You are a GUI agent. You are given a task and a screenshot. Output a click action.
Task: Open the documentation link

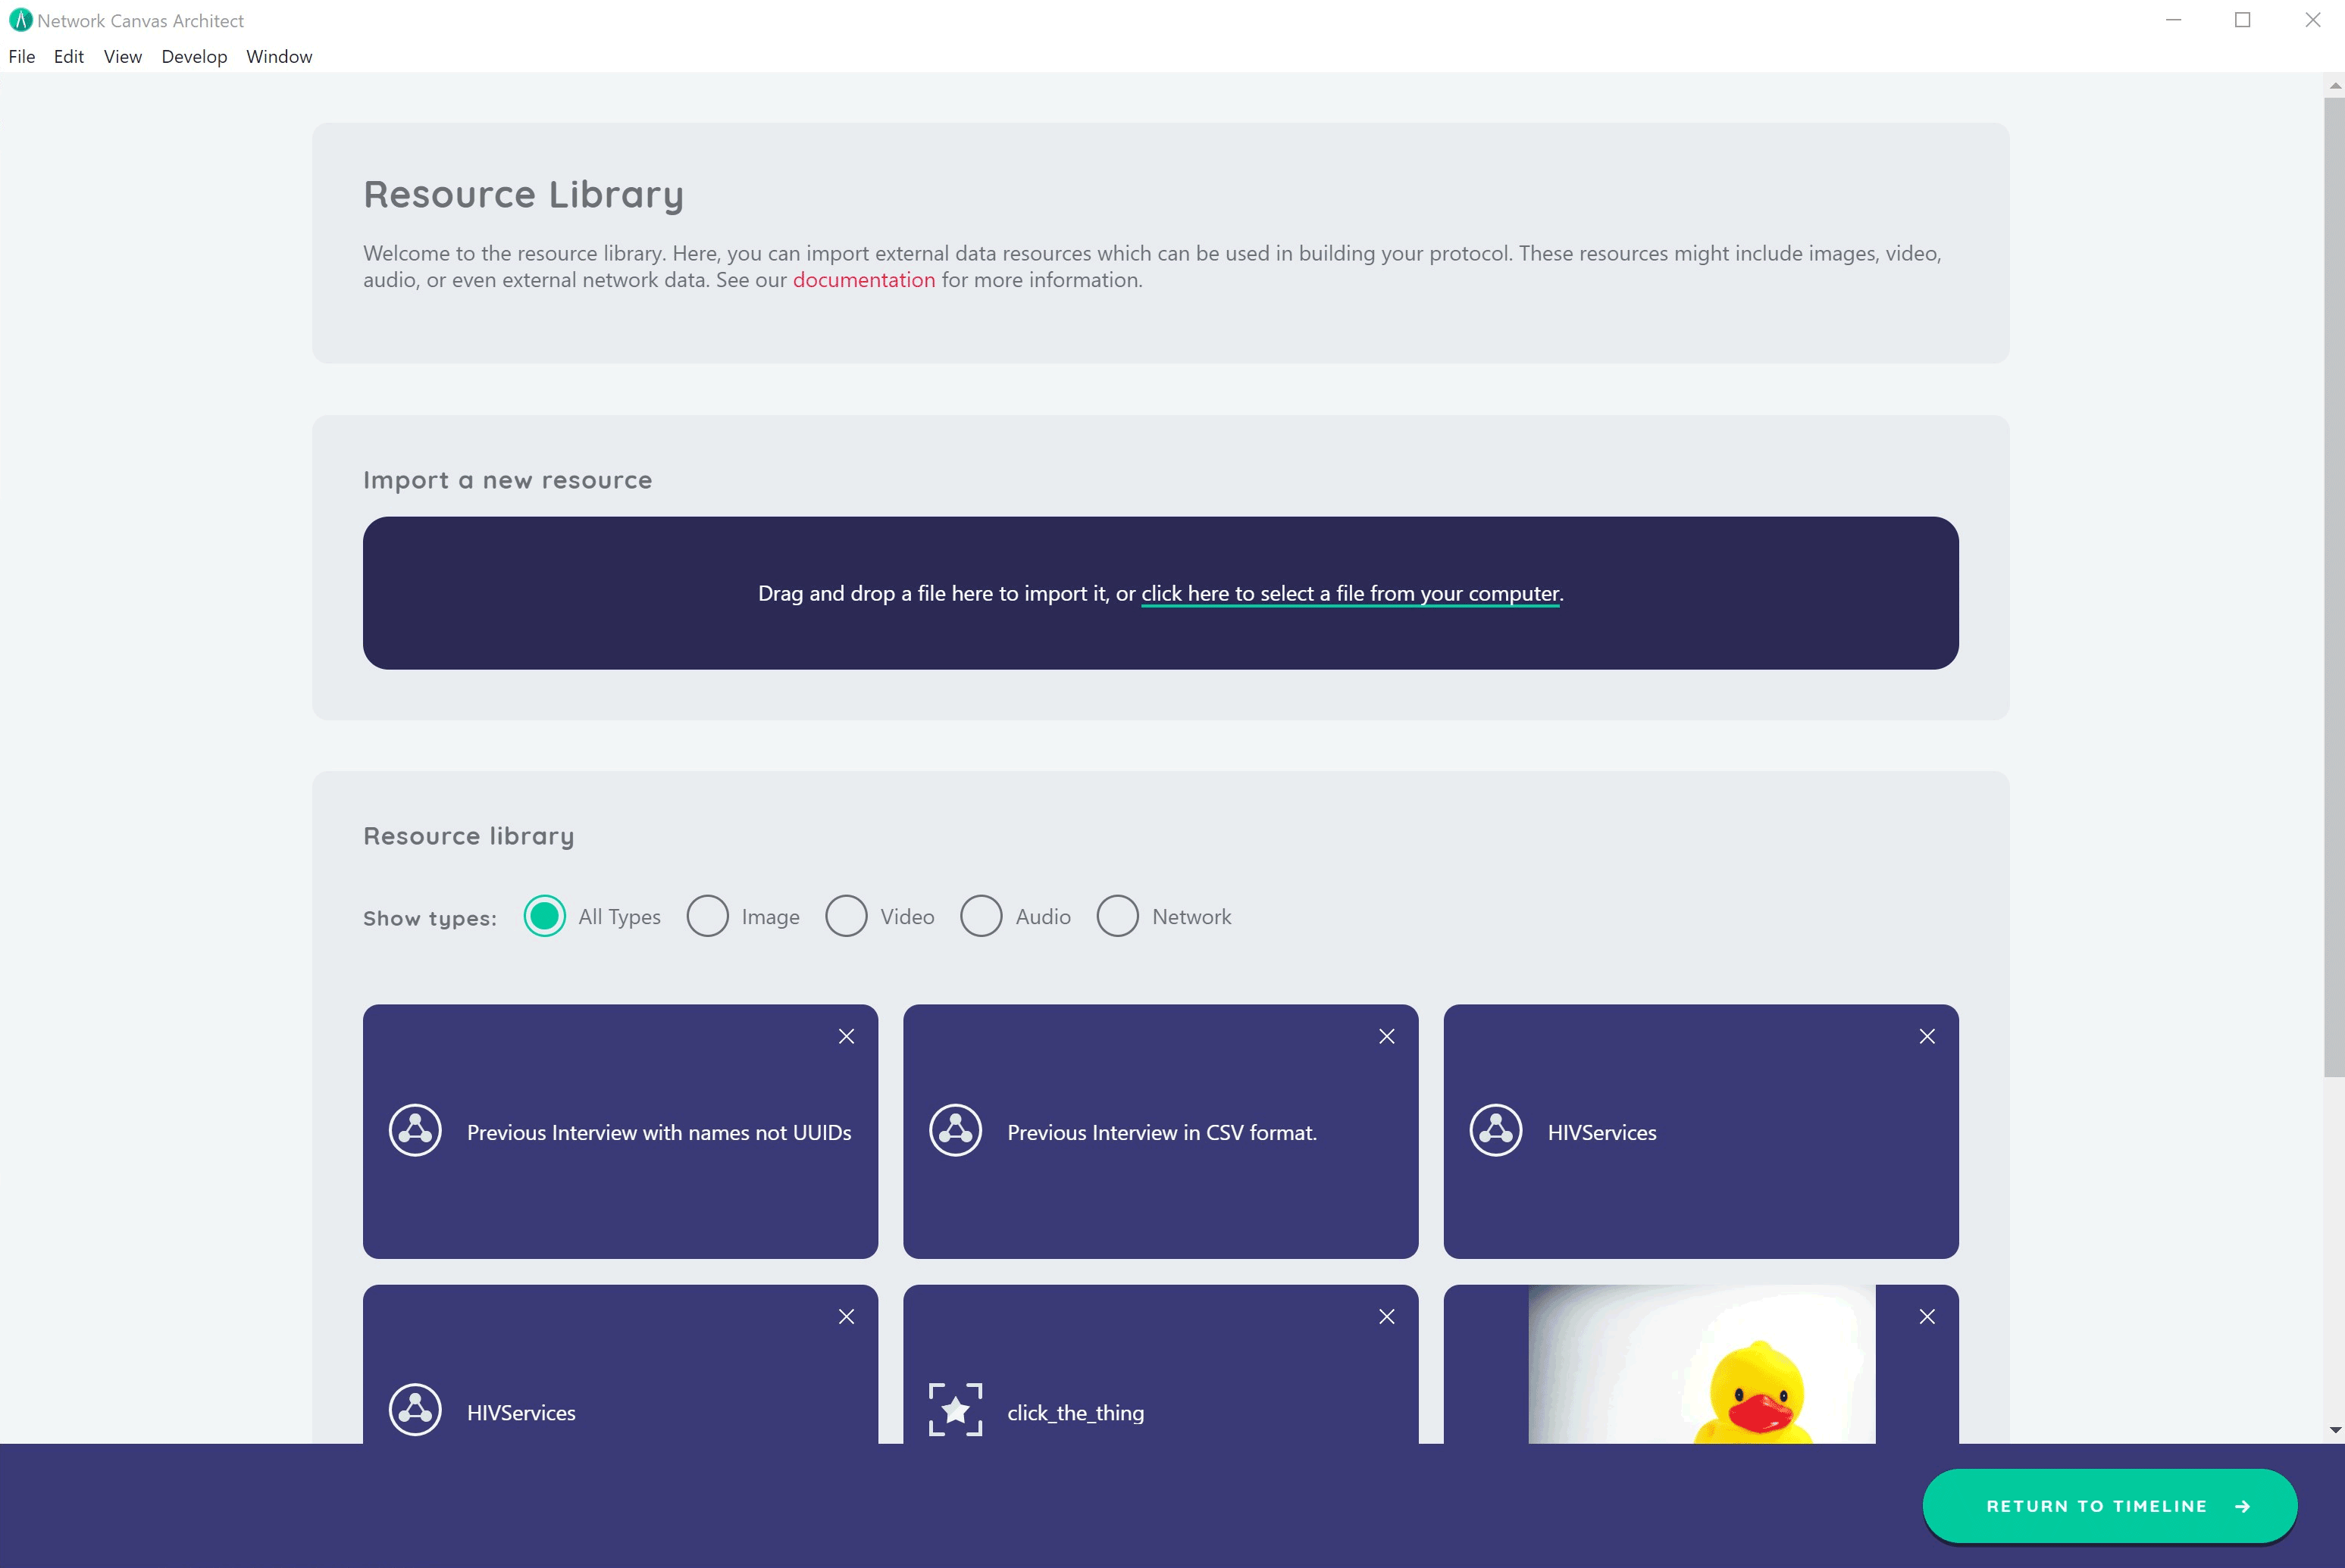[863, 280]
